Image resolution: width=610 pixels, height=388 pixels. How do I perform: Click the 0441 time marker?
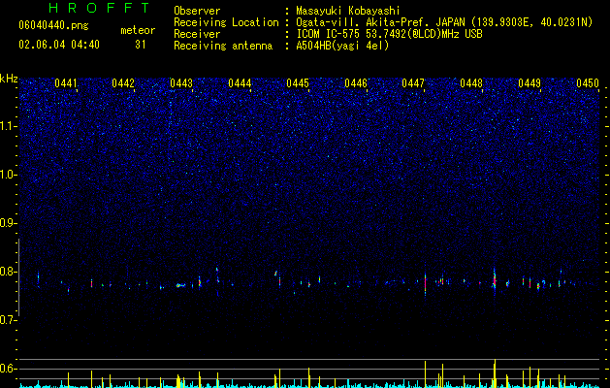pyautogui.click(x=66, y=83)
